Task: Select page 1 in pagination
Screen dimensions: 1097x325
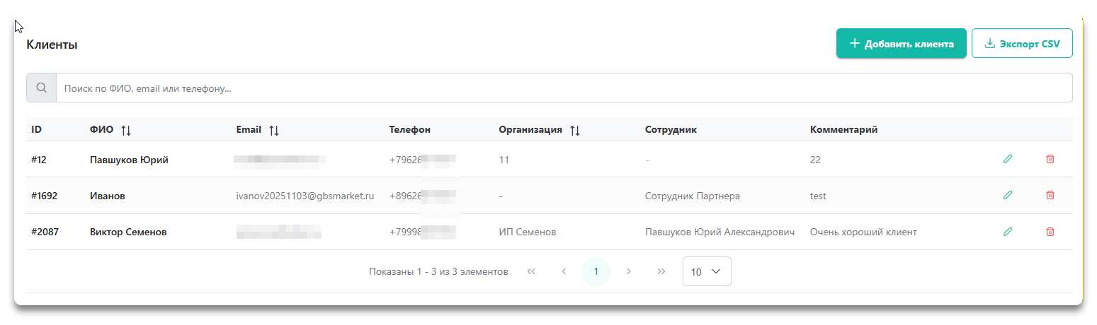Action: (596, 271)
